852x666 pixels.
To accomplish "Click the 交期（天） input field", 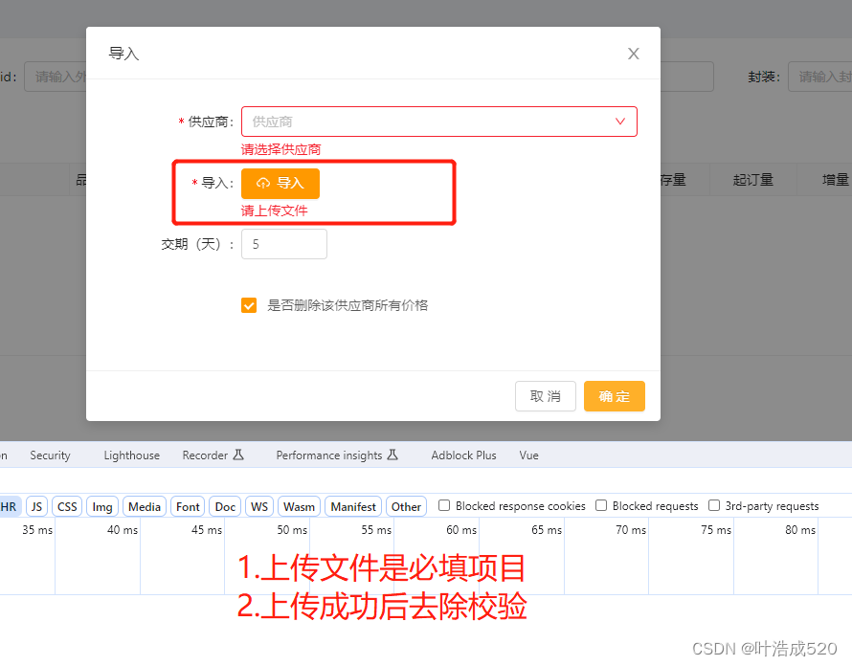I will click(283, 244).
